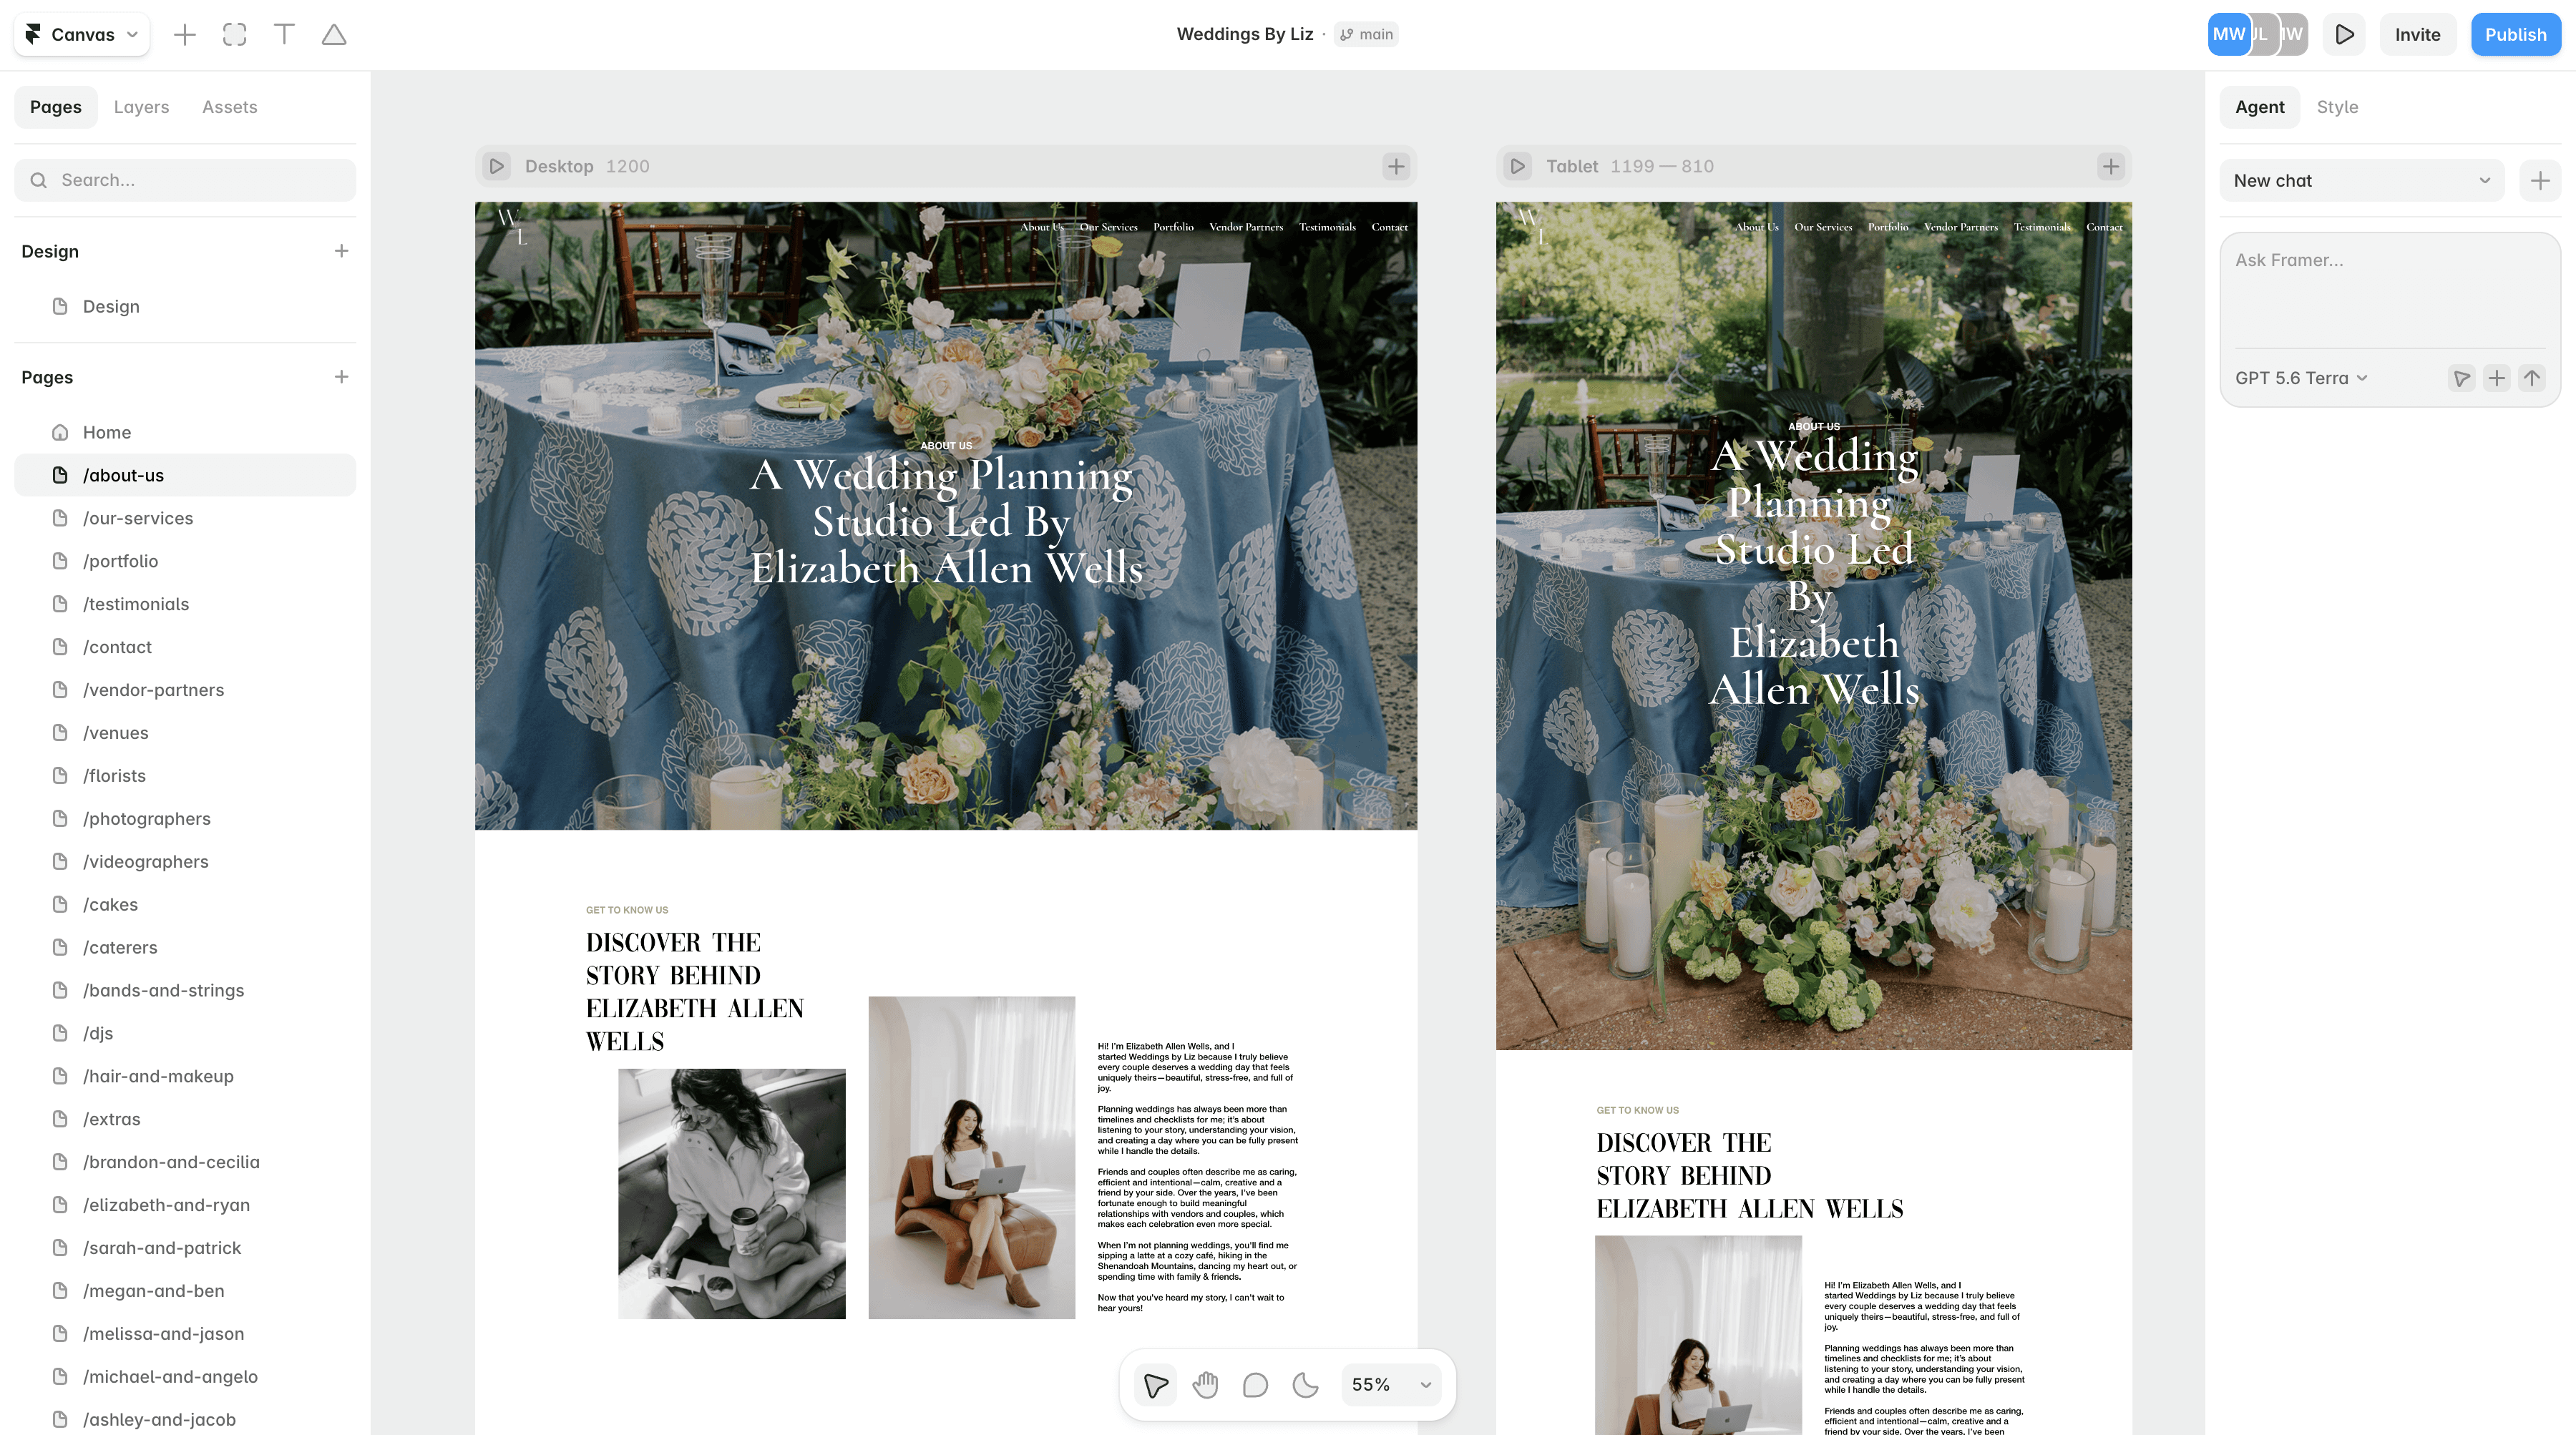Start a new chat with plus button
Screen dimensions: 2576x1435
point(2540,181)
